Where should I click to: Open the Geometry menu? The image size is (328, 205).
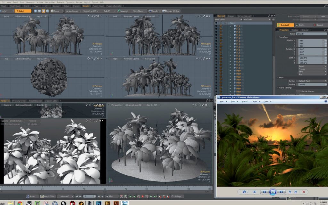(x=30, y=2)
